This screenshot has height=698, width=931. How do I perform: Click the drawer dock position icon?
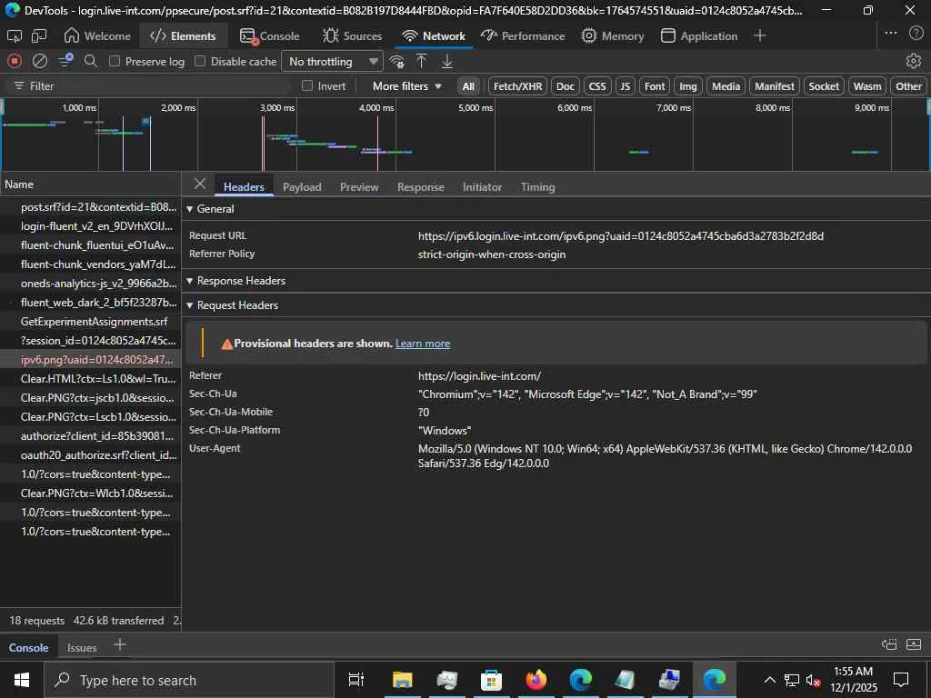[889, 644]
